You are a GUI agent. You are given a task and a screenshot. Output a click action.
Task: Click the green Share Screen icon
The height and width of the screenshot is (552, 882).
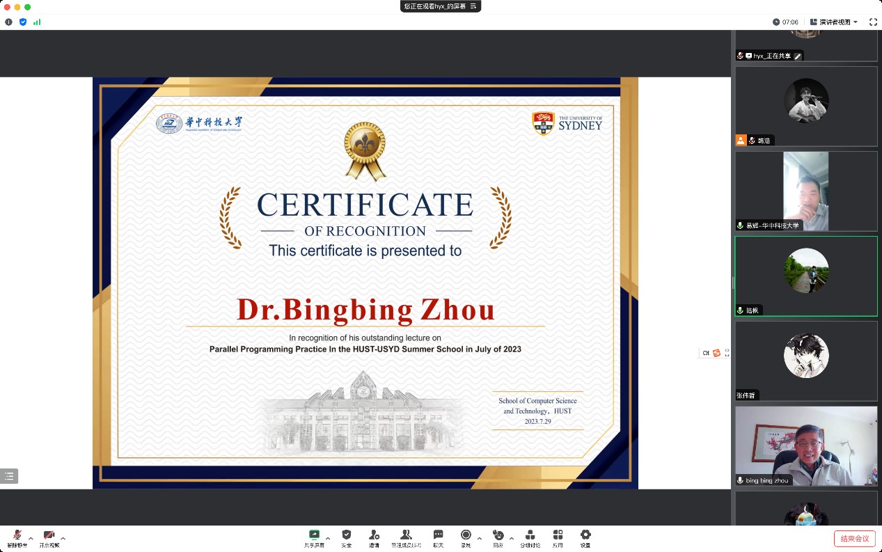pos(314,535)
